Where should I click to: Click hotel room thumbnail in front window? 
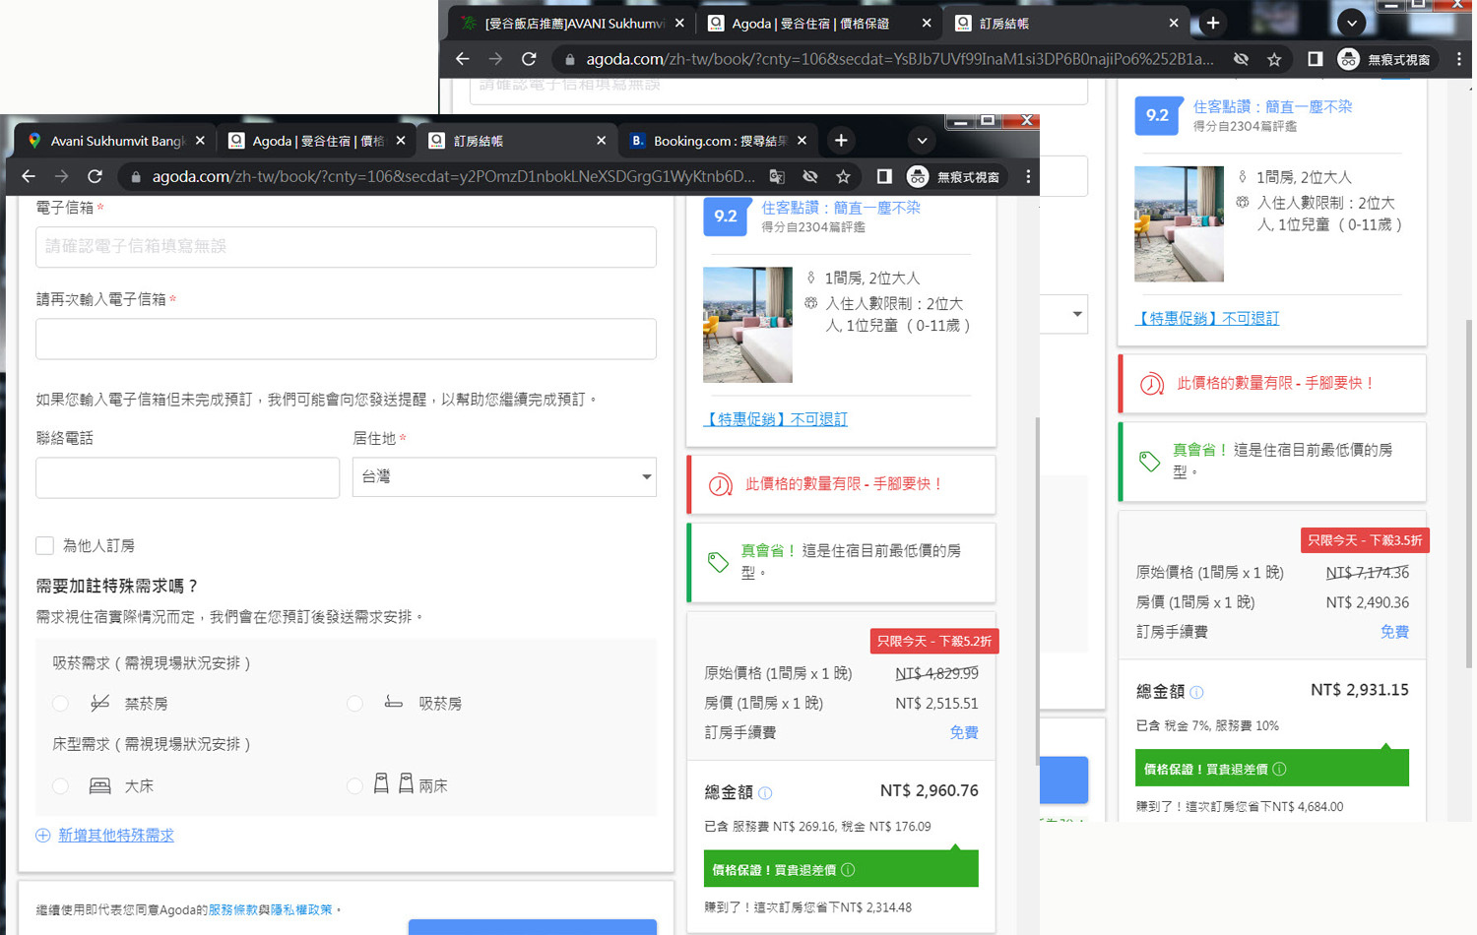747,325
